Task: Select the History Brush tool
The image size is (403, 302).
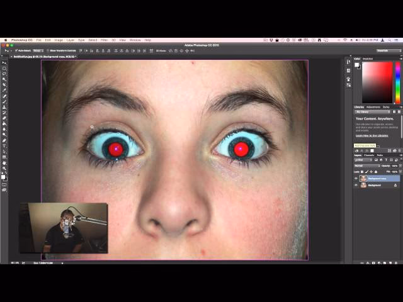Action: [x=4, y=113]
